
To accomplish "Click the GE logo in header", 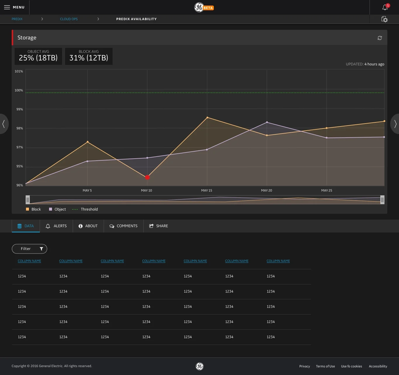I will click(x=199, y=7).
